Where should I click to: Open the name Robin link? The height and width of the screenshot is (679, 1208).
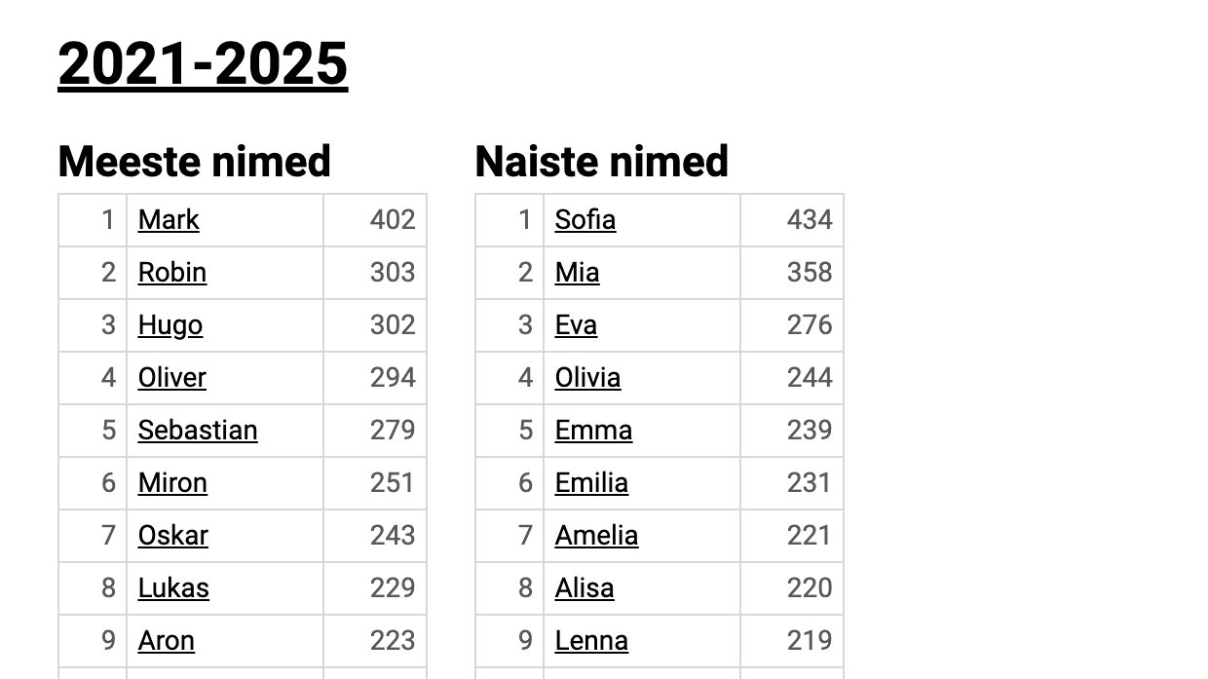coord(172,273)
